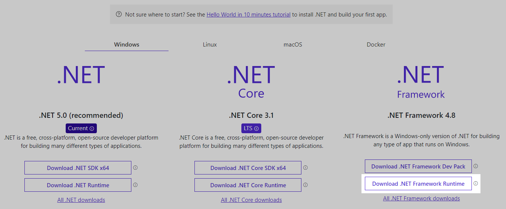Follow the All .NET Framework downloads link

click(x=421, y=198)
